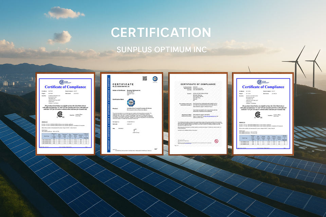Click the CSA C-US mark on rightmost certificate
Screen dimensions: 326x217
click(x=258, y=115)
